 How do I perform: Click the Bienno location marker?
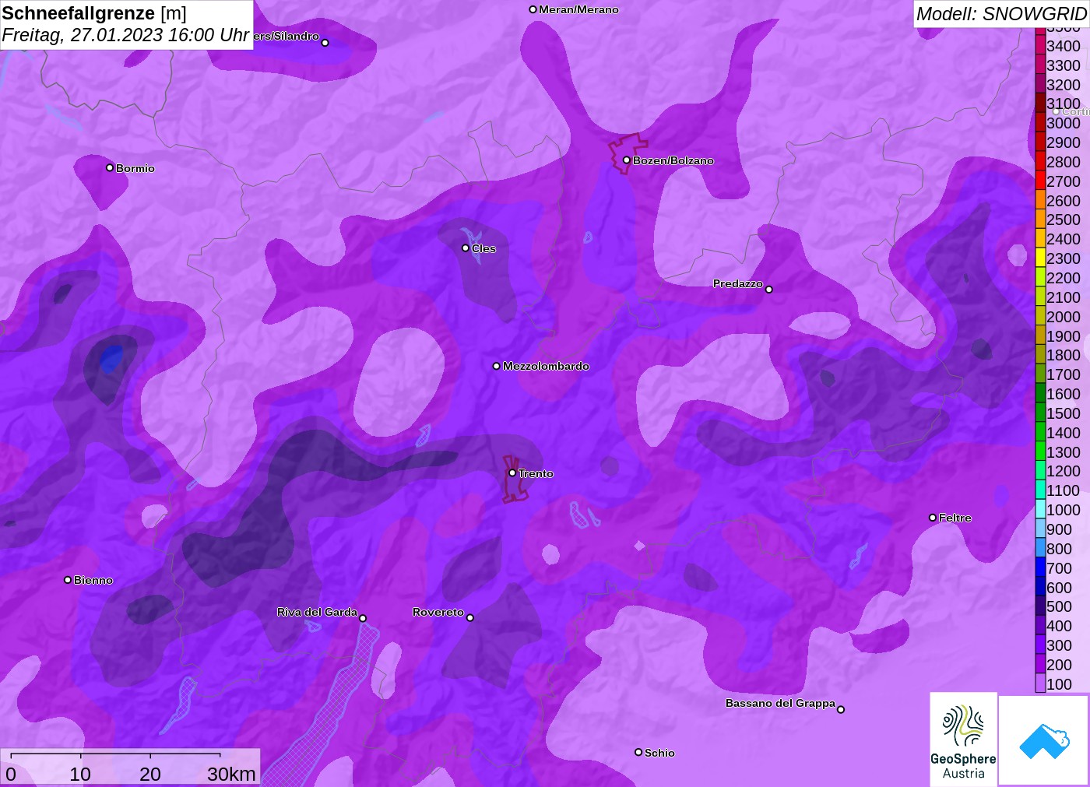(x=68, y=579)
